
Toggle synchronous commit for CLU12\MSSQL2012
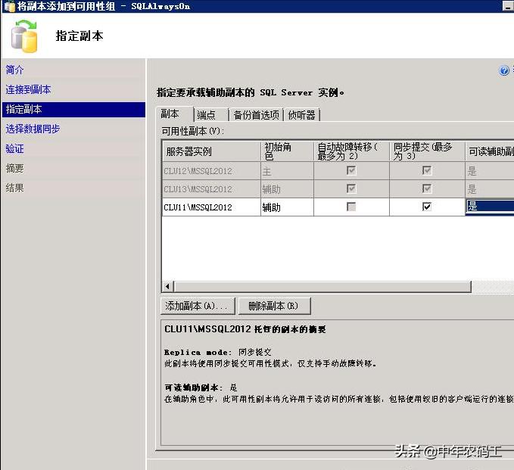coord(427,171)
